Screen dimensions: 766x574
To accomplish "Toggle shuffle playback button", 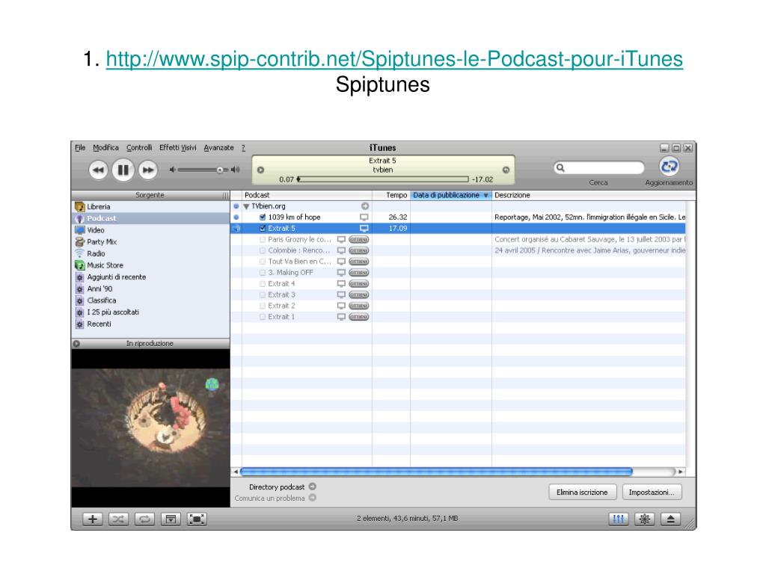I will [118, 519].
